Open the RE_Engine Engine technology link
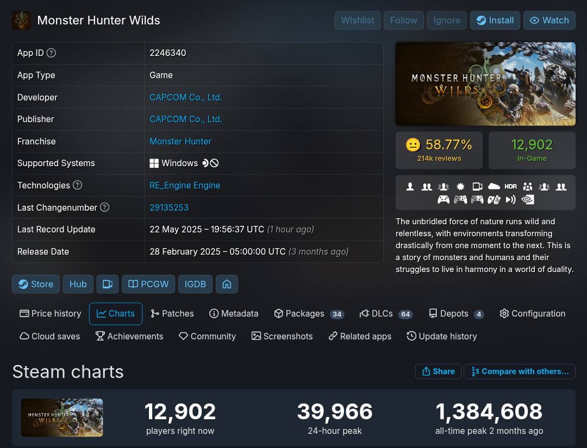The height and width of the screenshot is (448, 587). (185, 186)
